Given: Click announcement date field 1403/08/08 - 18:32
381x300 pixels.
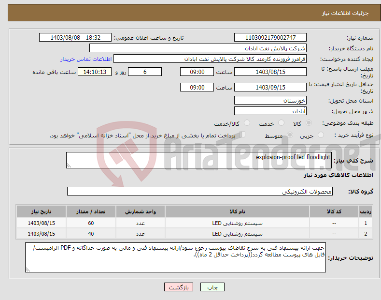Looking at the screenshot, I should [75, 38].
